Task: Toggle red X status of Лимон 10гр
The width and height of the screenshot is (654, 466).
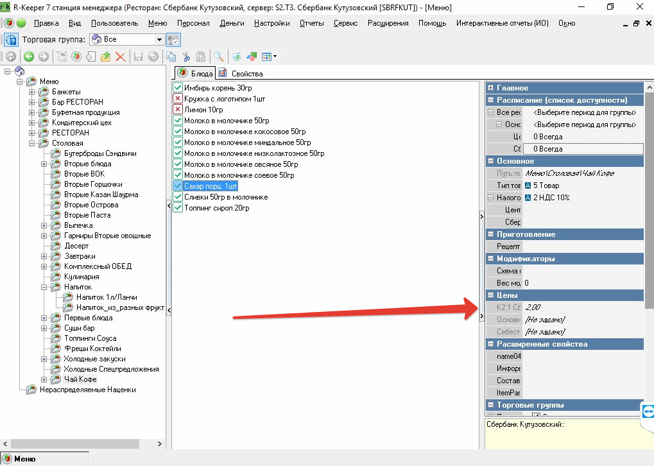Action: [178, 110]
